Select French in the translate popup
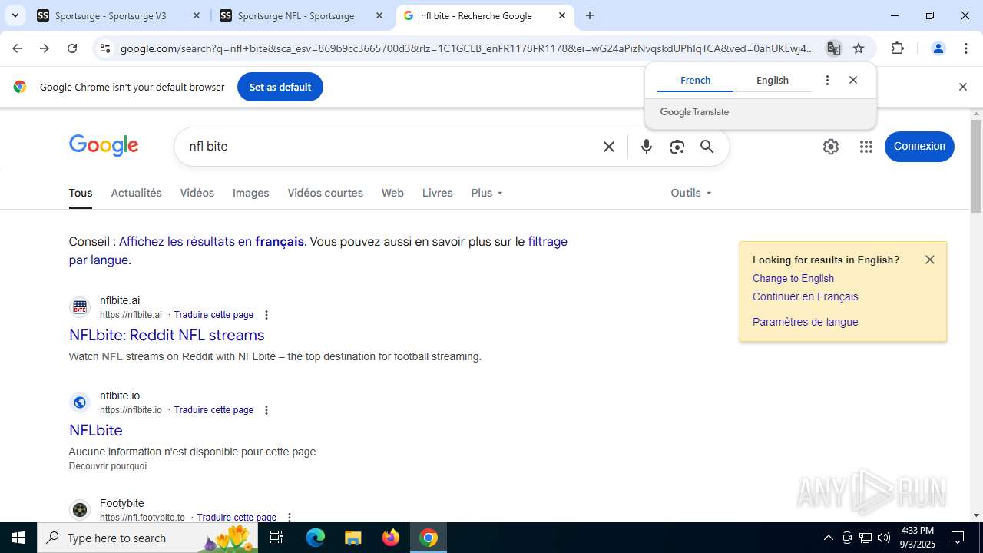The width and height of the screenshot is (983, 553). (695, 80)
